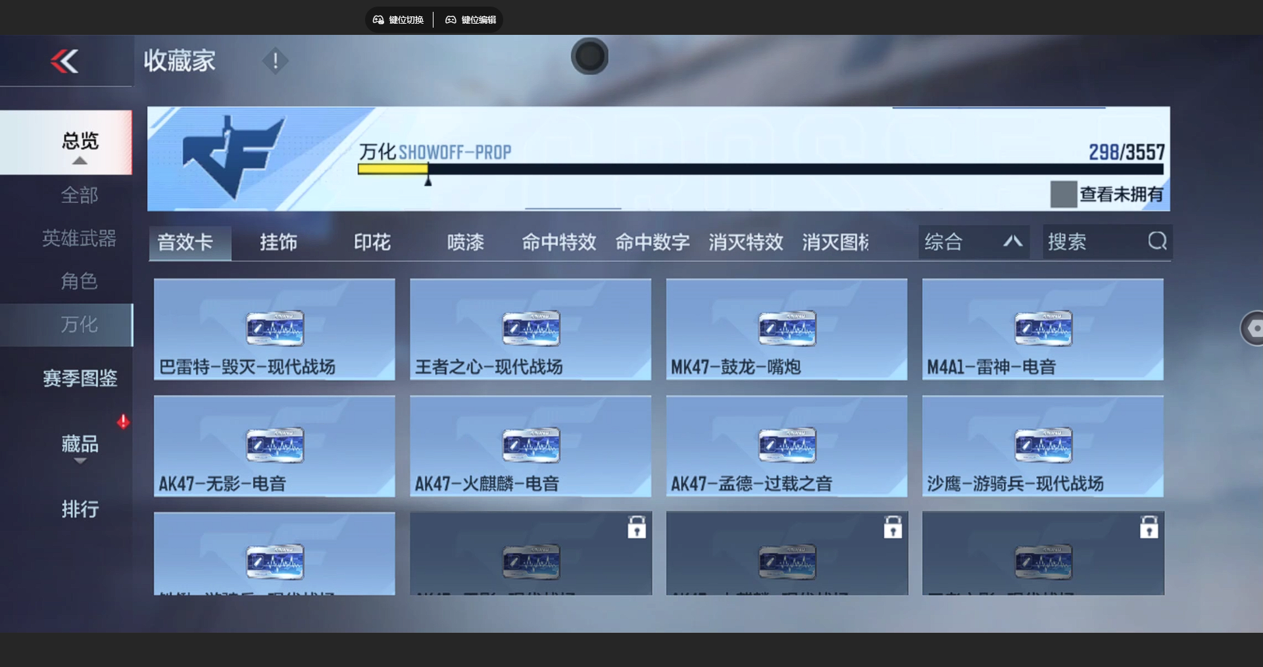
Task: Go back using the double-chevron arrow
Action: click(x=65, y=61)
